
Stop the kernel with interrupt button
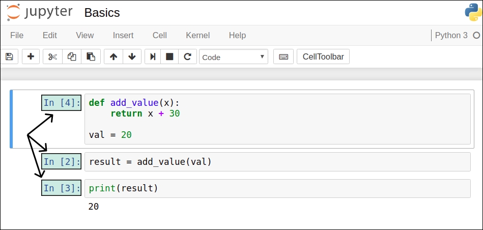(x=169, y=56)
